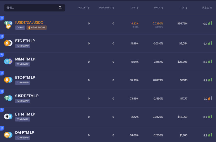The image size is (216, 142).
Task: Click the 54.69% APY value
Action: point(134,135)
